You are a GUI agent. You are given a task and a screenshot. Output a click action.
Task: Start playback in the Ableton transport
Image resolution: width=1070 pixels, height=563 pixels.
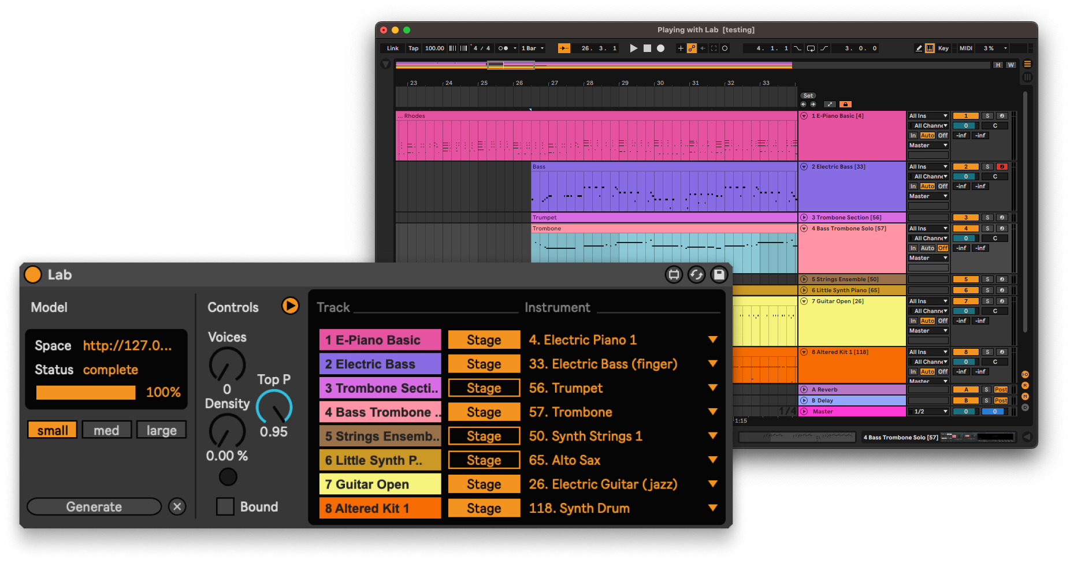tap(633, 49)
